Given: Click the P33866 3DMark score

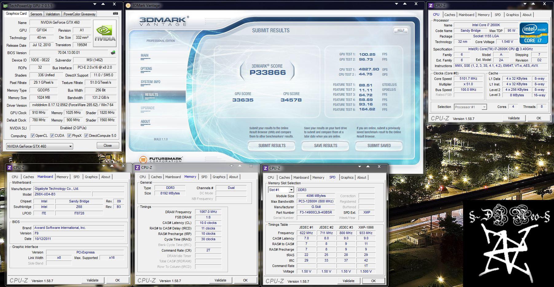Looking at the screenshot, I should click(x=268, y=73).
